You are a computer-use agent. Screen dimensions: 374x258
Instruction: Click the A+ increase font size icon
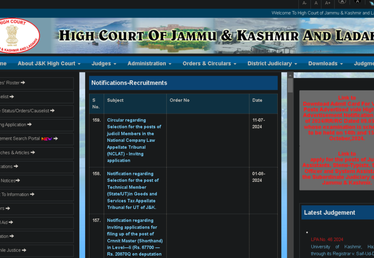point(328,3)
